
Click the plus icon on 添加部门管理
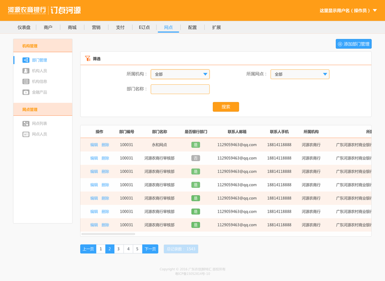pyautogui.click(x=340, y=44)
